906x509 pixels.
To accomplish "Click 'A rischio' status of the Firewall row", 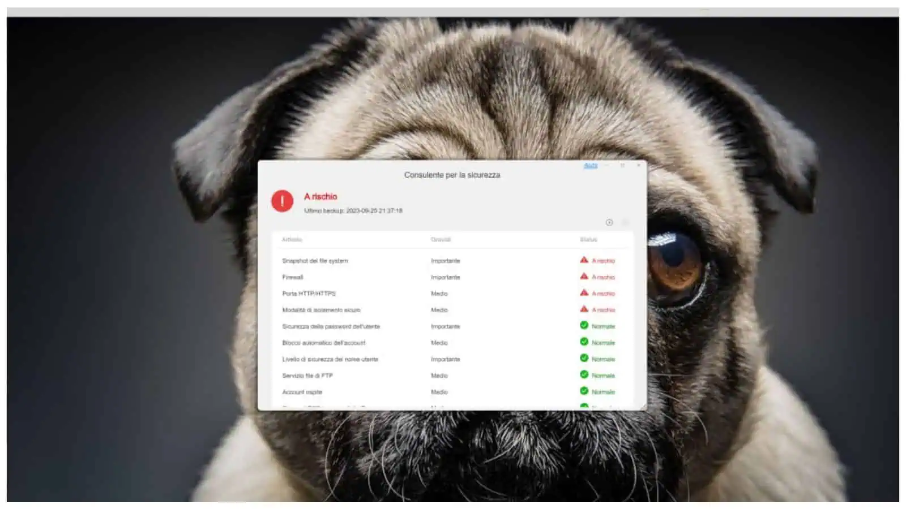I will (603, 277).
